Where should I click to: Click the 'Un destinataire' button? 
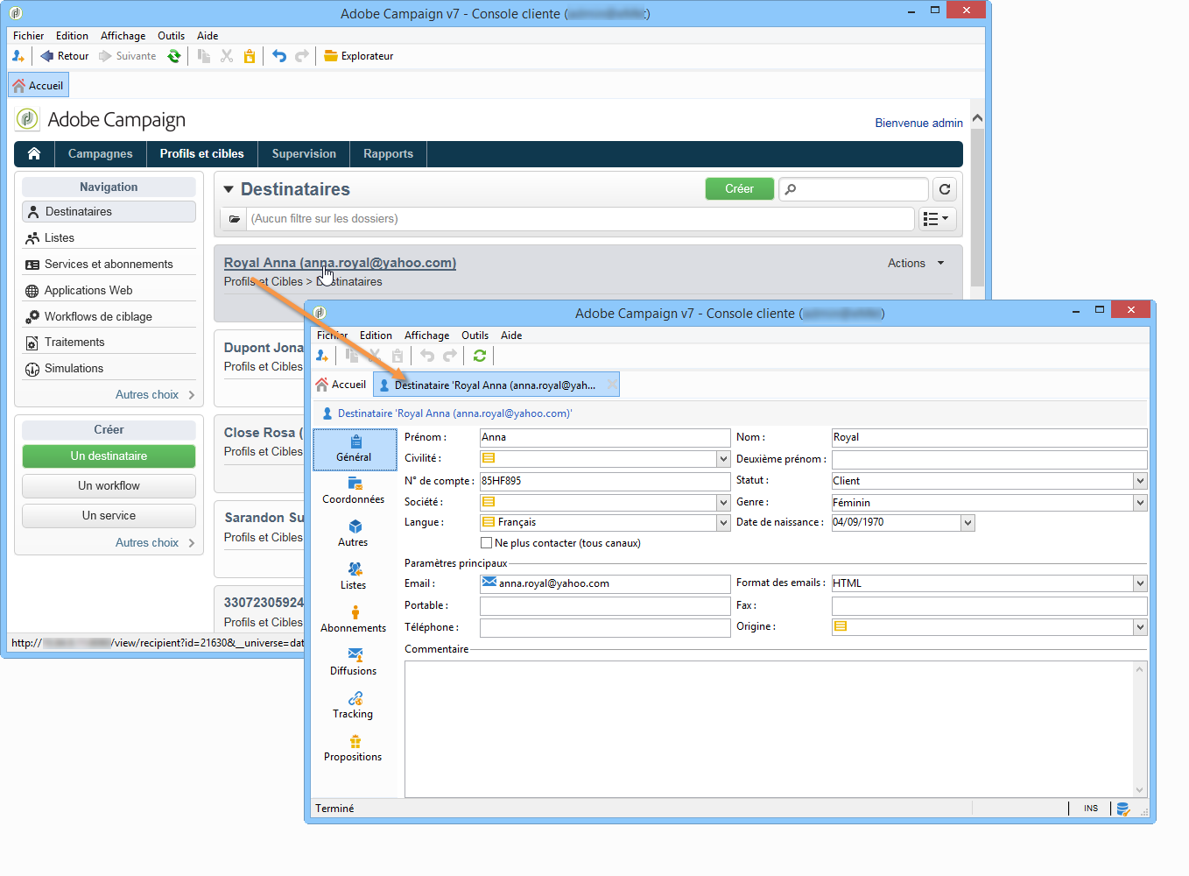click(x=109, y=456)
